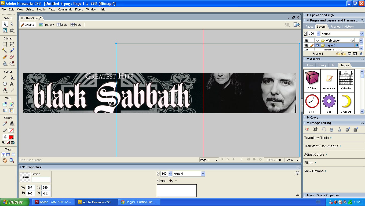Switch to the Preview view
This screenshot has width=365, height=206.
pyautogui.click(x=46, y=25)
